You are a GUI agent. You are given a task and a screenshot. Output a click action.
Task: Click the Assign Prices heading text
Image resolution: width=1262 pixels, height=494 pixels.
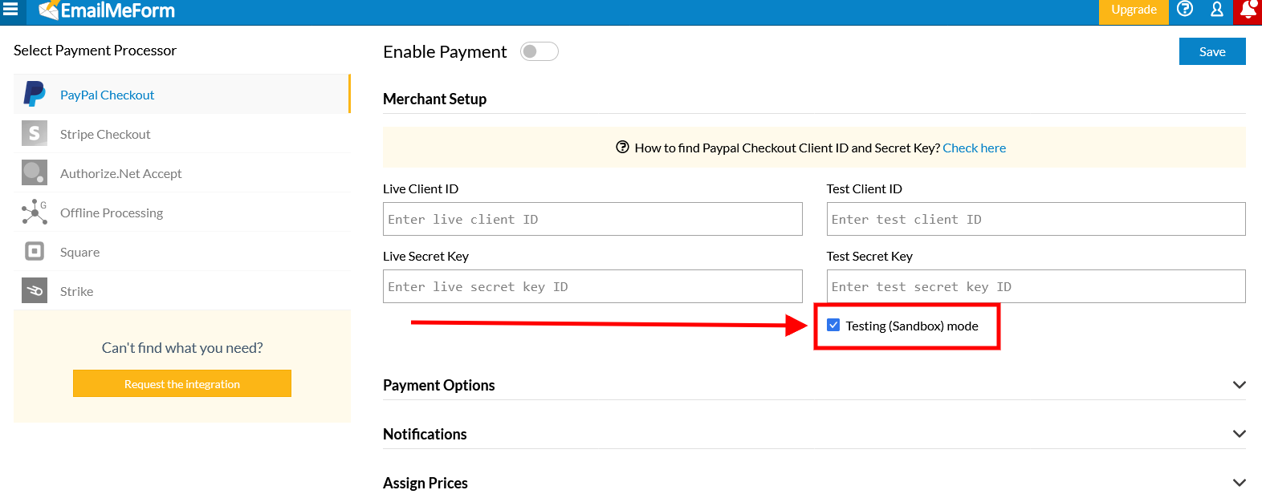click(425, 483)
